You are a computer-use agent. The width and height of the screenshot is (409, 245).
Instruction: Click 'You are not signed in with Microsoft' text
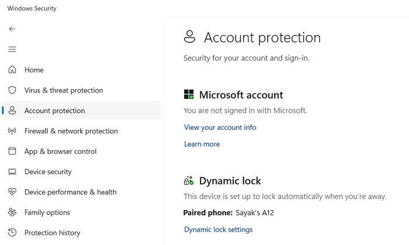[x=245, y=111]
